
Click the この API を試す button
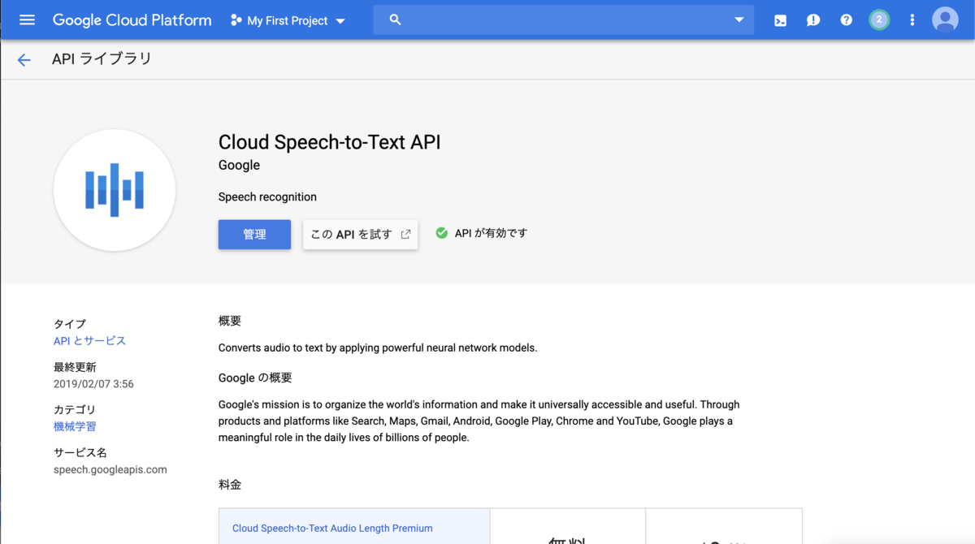coord(361,234)
